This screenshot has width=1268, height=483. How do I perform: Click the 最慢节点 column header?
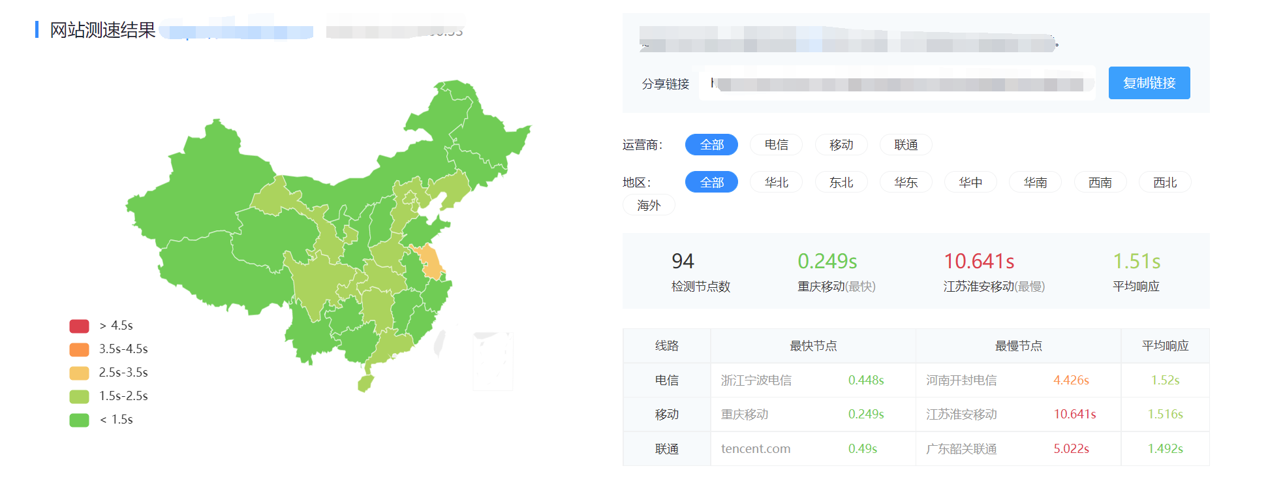(x=1018, y=346)
